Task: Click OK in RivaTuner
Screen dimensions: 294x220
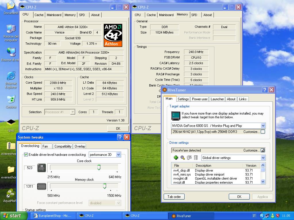Action: 239,197
